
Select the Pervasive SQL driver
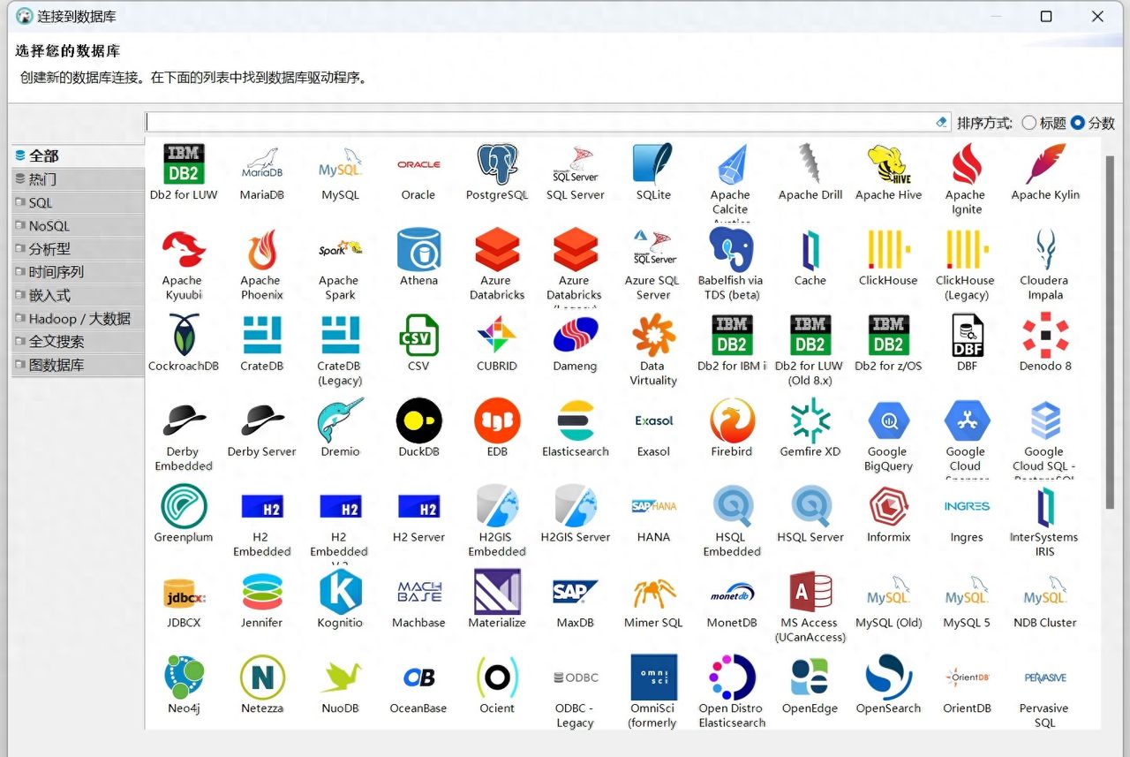coord(1045,678)
